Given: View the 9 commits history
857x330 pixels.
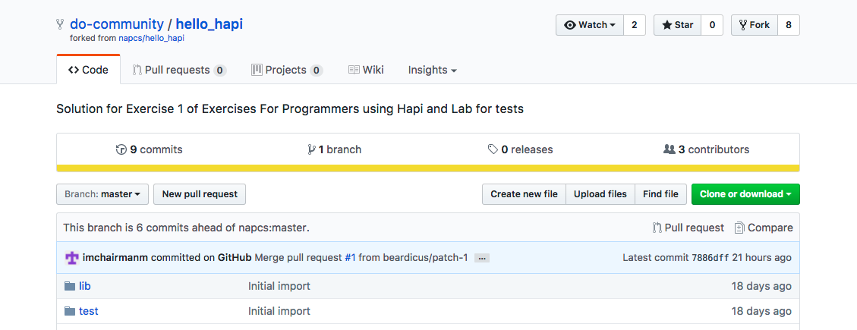Looking at the screenshot, I should pyautogui.click(x=150, y=149).
